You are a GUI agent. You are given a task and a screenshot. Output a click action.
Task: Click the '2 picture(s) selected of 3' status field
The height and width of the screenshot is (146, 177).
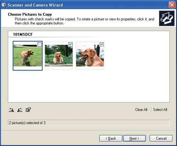pyautogui.click(x=89, y=123)
